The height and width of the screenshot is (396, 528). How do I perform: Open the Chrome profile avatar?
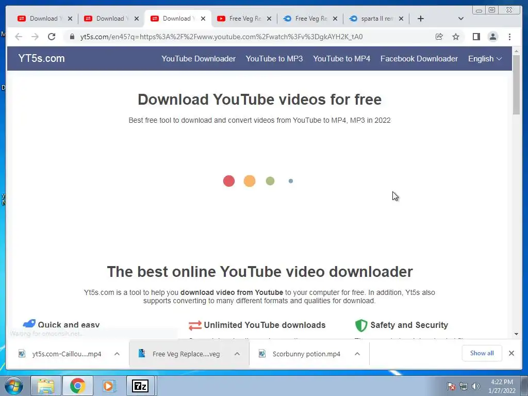[493, 37]
